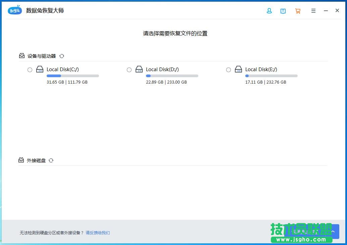The image size is (347, 245).
Task: Open the orange shopping cart icon
Action: tap(298, 11)
